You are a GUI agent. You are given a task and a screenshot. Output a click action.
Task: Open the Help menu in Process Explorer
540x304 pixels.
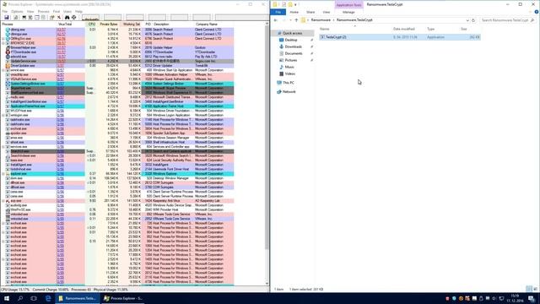tap(78, 11)
